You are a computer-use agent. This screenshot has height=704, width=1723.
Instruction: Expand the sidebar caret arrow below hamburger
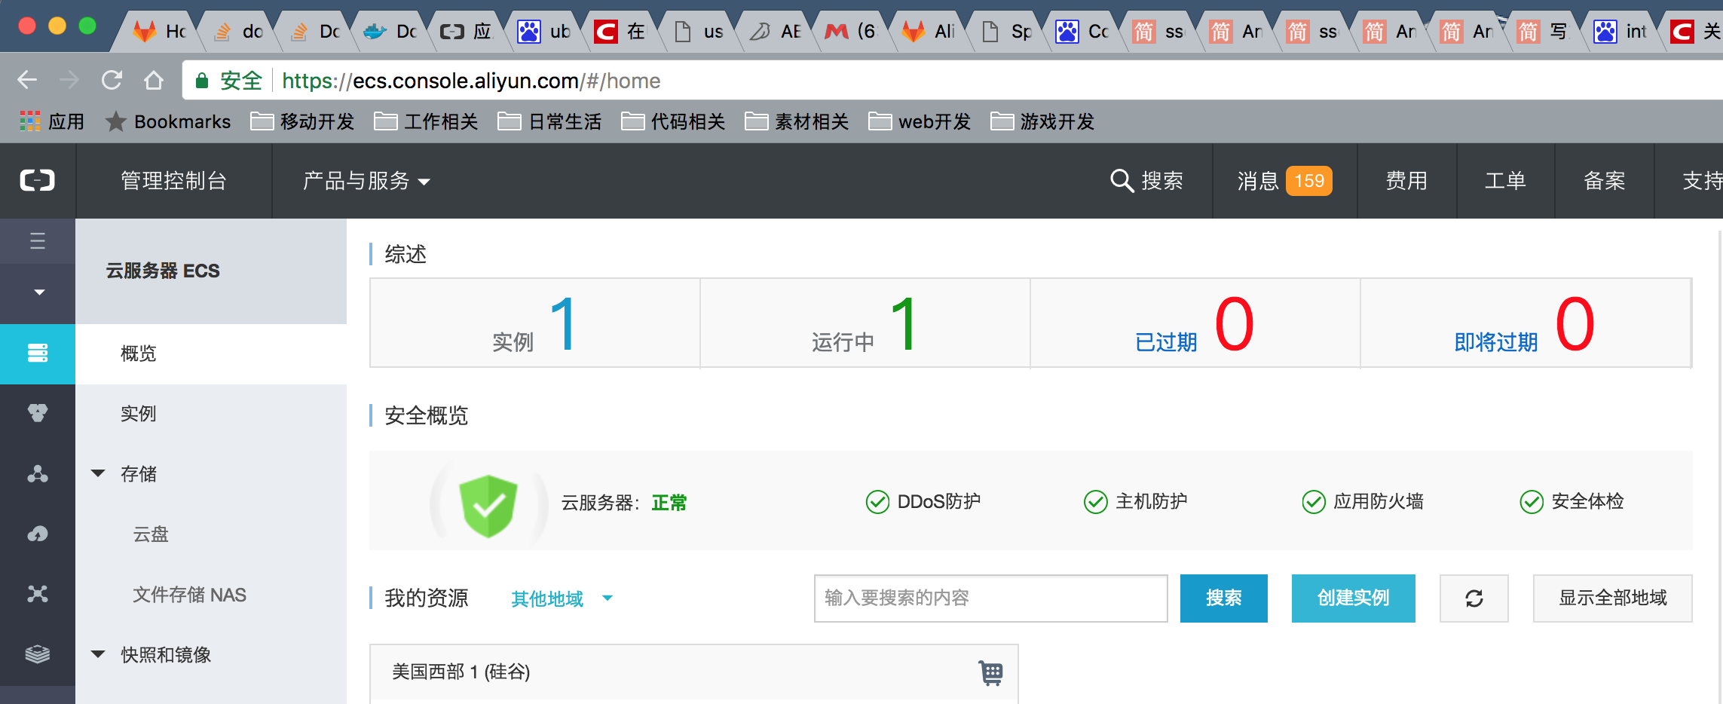(x=39, y=292)
